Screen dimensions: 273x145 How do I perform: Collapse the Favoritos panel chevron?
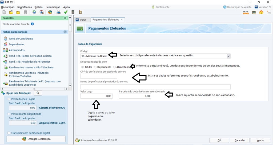tap(65, 18)
